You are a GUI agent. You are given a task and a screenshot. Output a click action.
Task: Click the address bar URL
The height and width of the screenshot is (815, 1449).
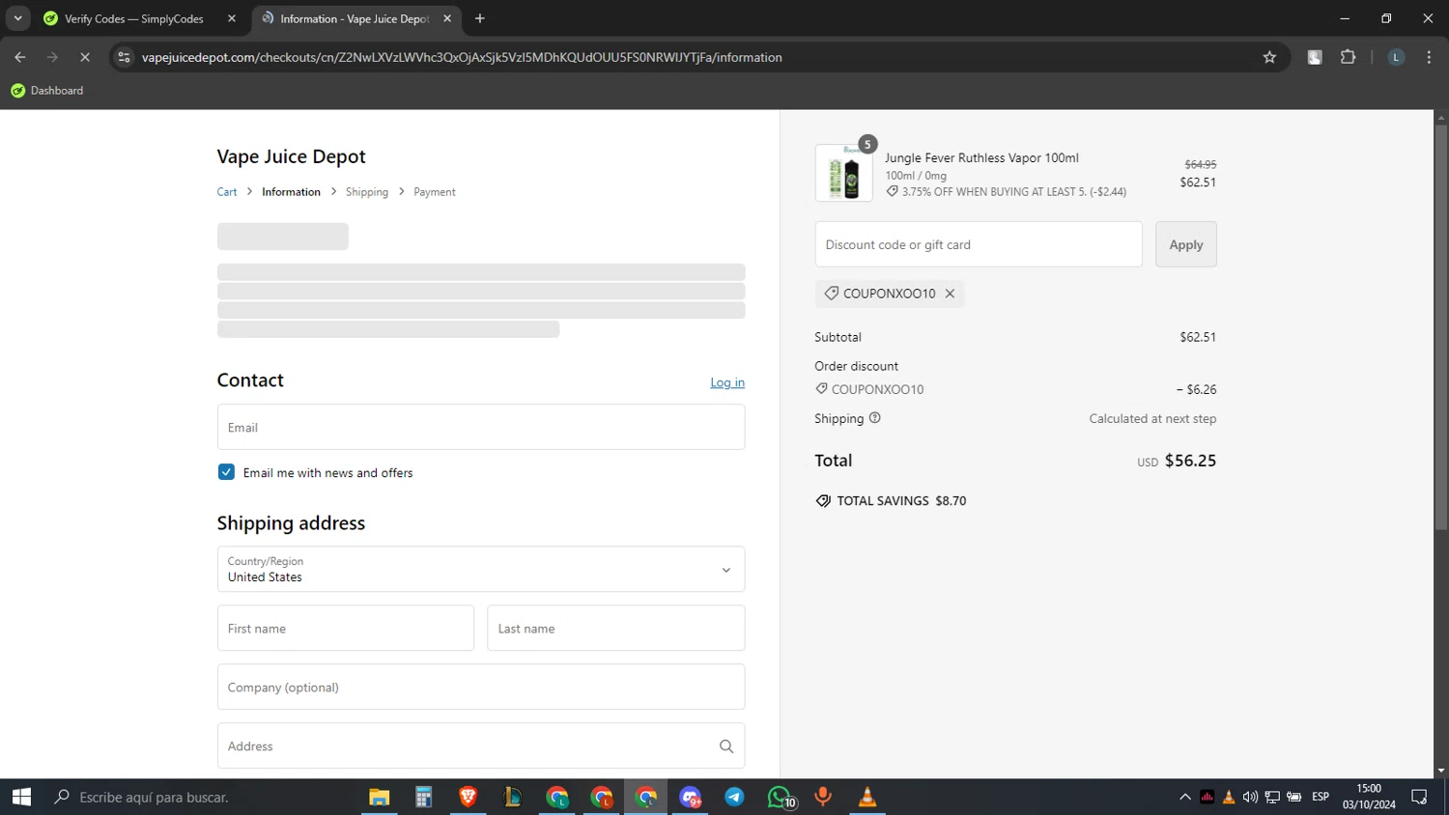coord(462,57)
